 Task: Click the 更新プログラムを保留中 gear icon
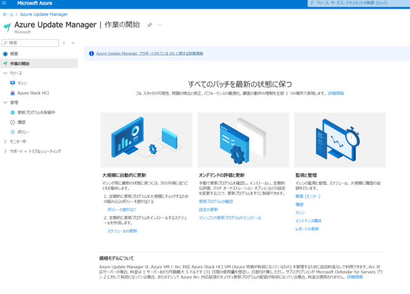[13, 112]
